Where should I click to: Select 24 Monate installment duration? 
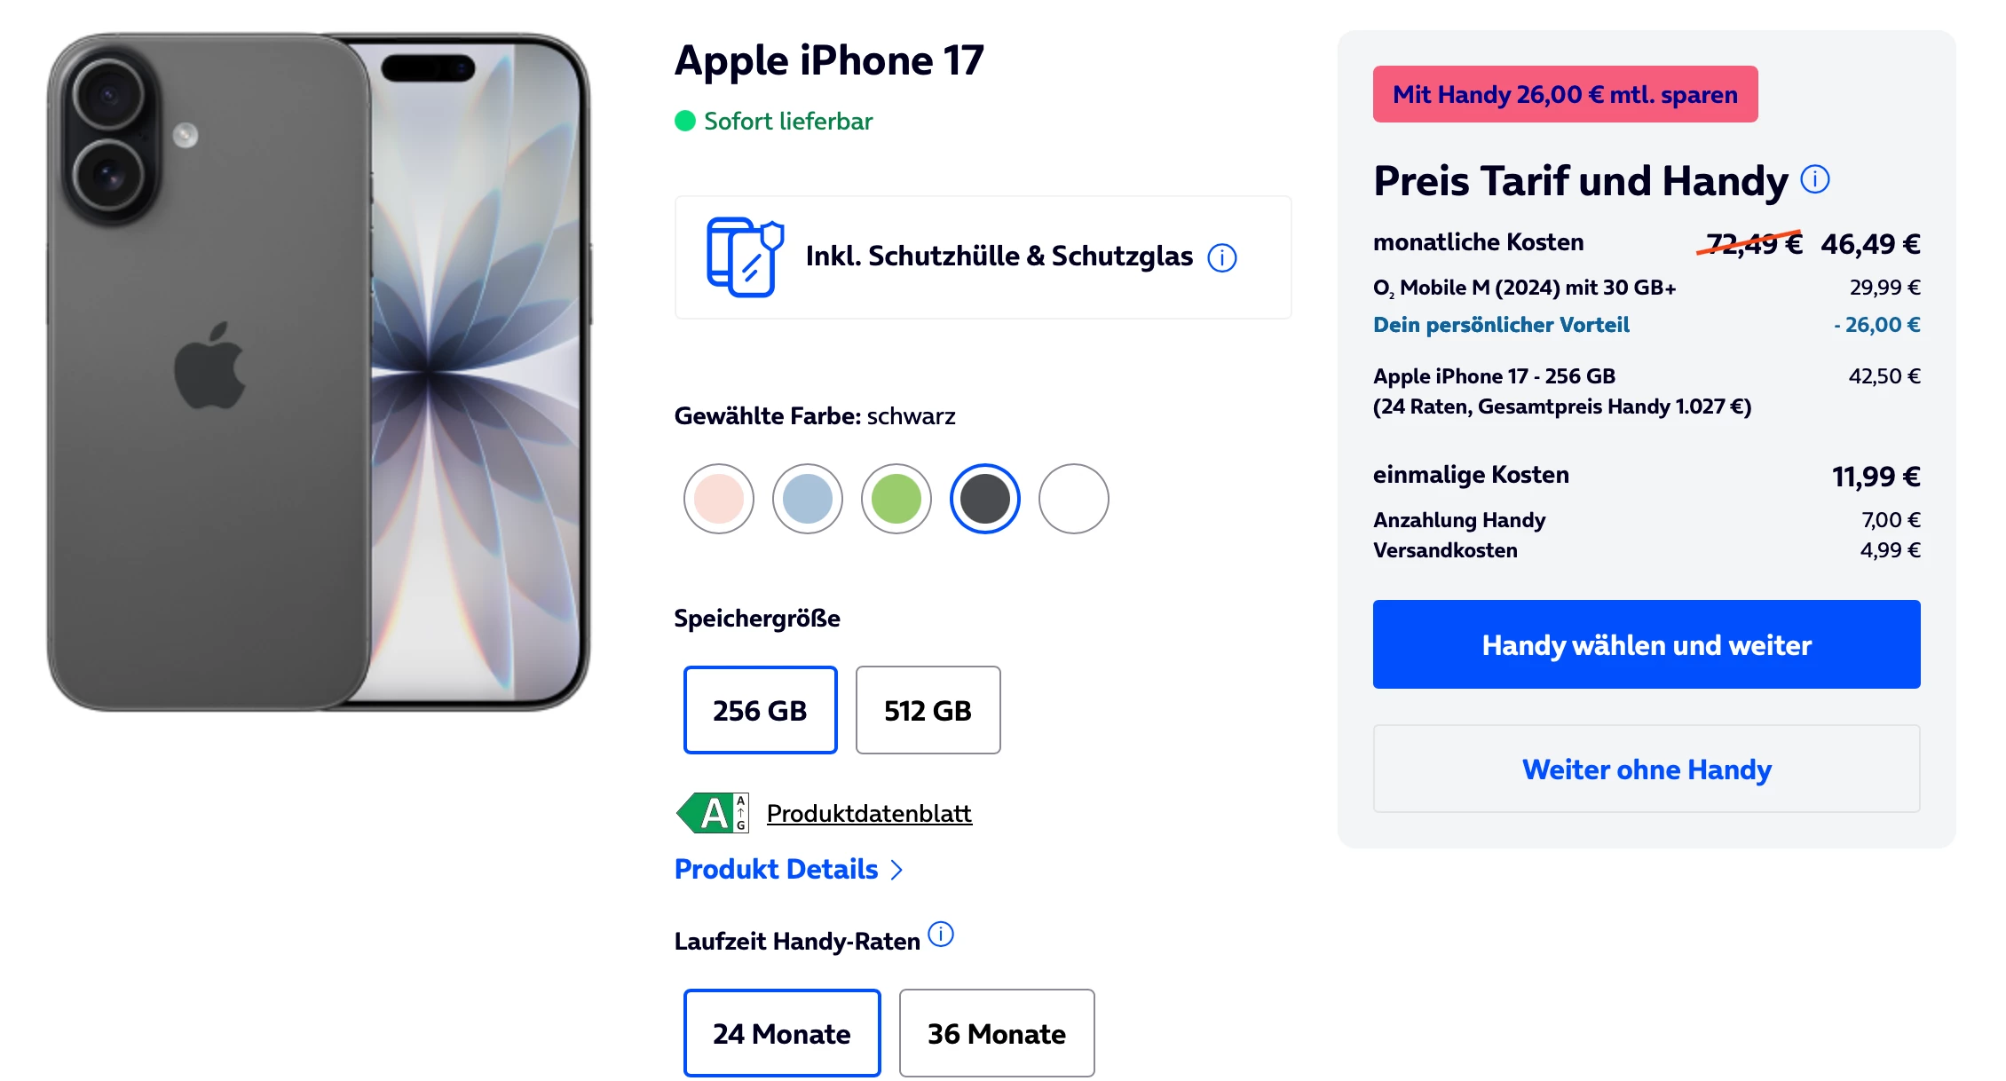click(782, 1033)
